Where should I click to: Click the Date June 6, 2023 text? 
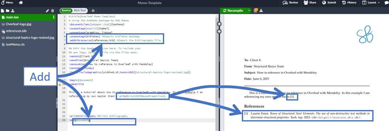pos(256,79)
